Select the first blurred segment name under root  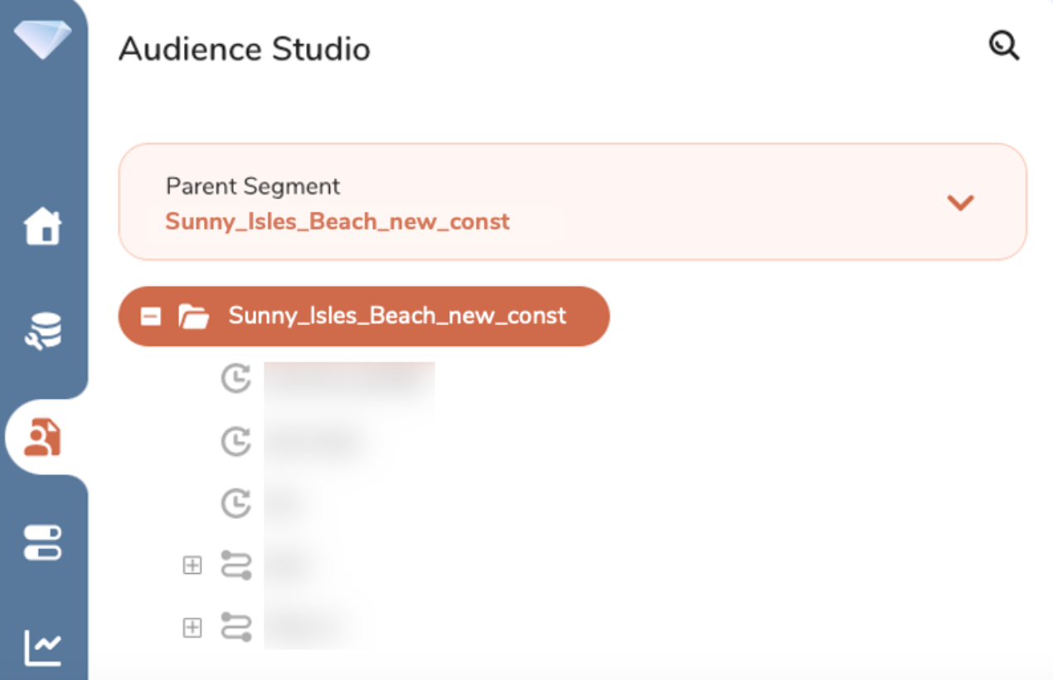click(x=349, y=379)
